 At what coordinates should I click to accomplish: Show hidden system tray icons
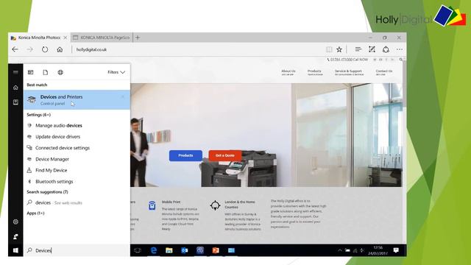[x=340, y=250]
